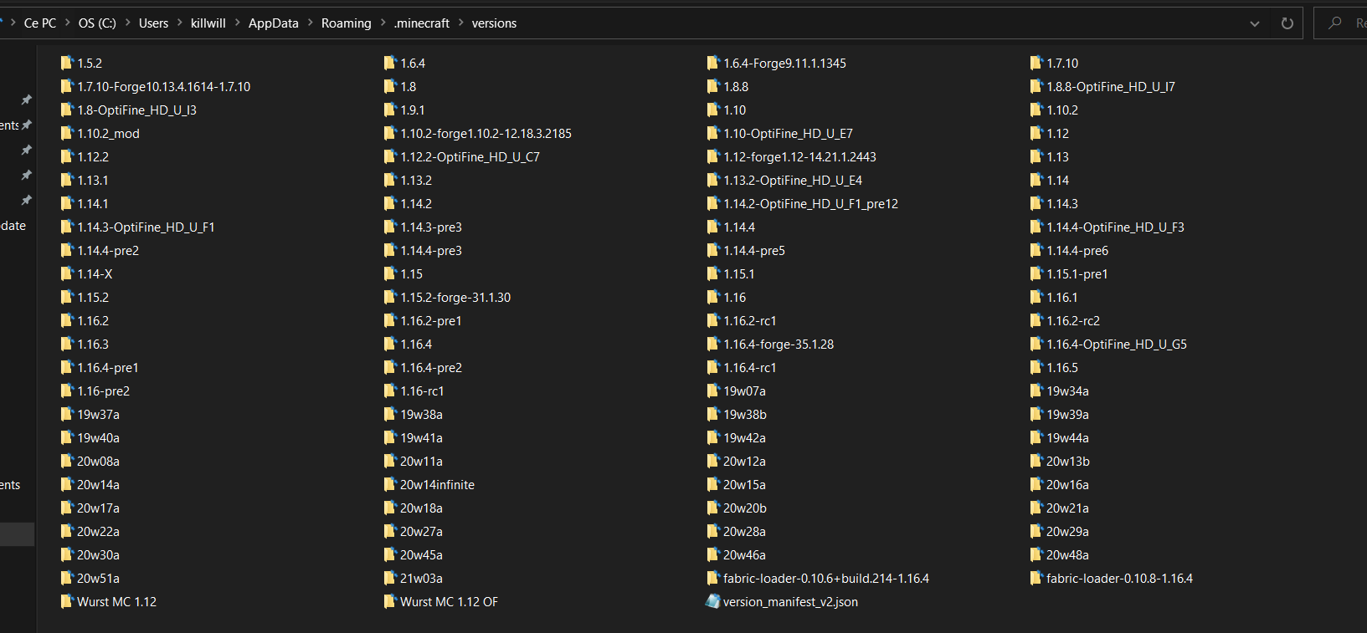Select the 1.14.4-OptiFine_HD_U_F3 folder

(1115, 227)
